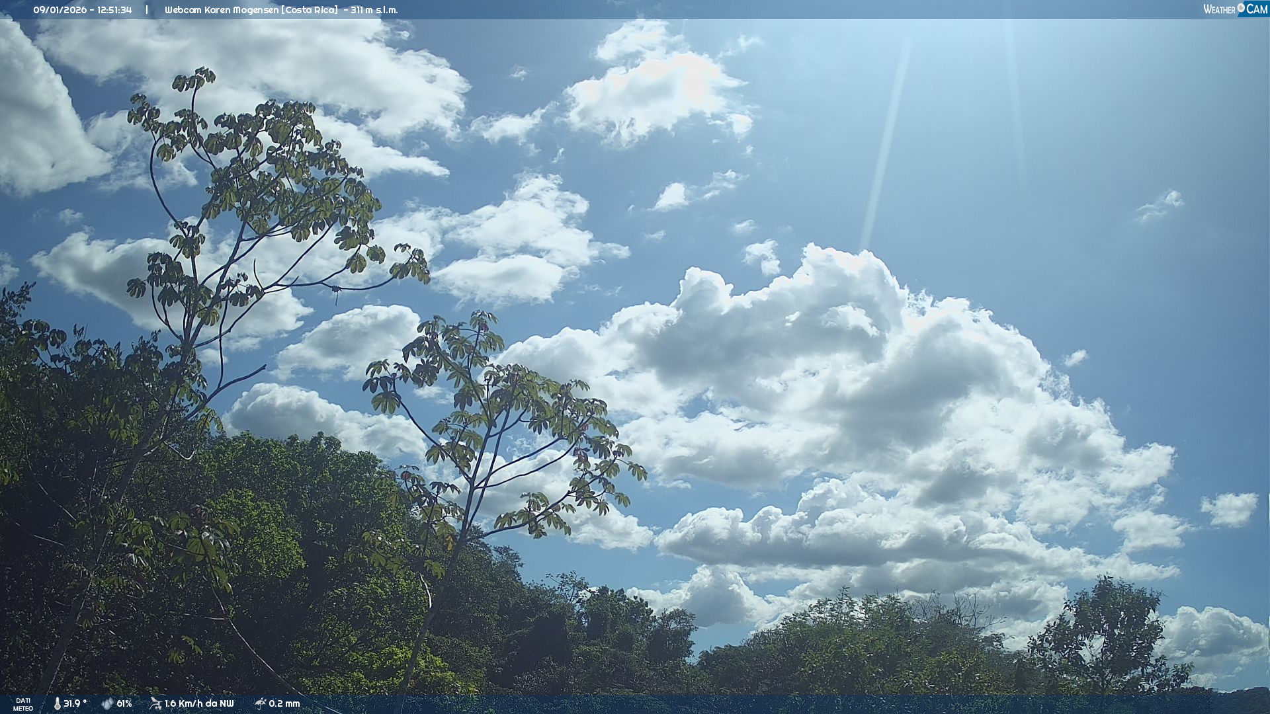1270x714 pixels.
Task: Click the 12:51:34 time stamp
Action: pos(114,10)
